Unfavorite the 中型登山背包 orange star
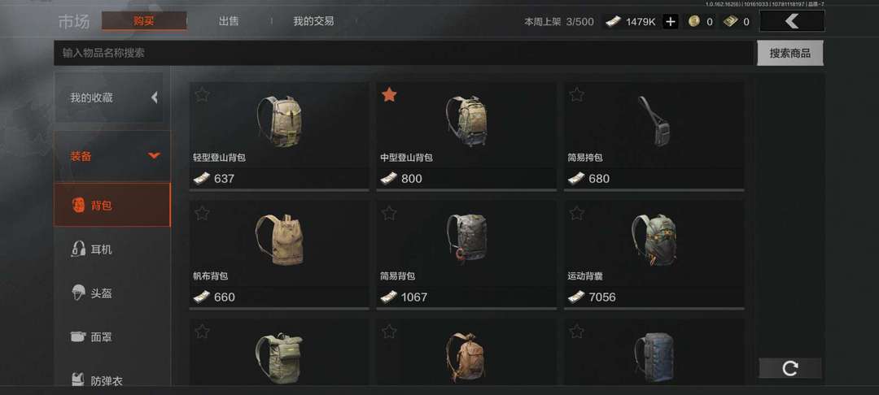 389,95
